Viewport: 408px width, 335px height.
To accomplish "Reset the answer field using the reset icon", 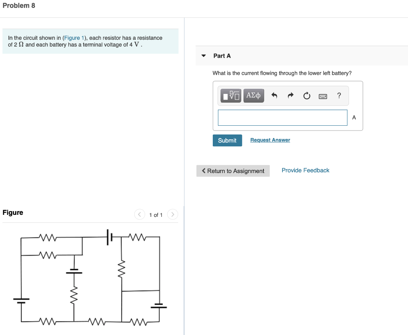I will (x=307, y=95).
